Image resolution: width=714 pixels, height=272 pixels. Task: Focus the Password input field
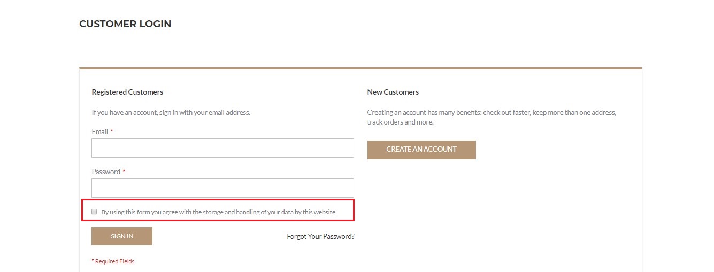pos(222,188)
